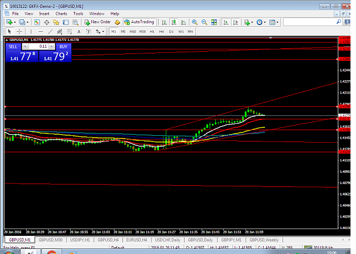This screenshot has width=356, height=254.
Task: Select the arrows objects tool
Action: [x=98, y=31]
